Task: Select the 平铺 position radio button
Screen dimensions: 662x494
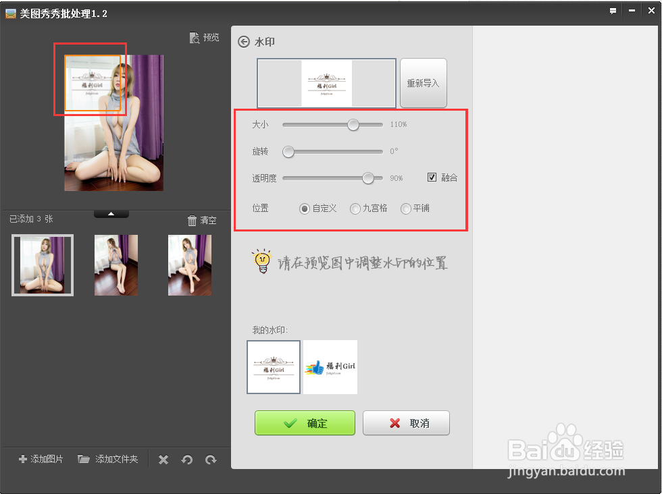Action: click(406, 209)
